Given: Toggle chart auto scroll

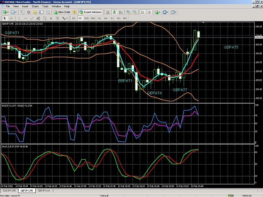Looking at the screenshot, I should coord(143,12).
